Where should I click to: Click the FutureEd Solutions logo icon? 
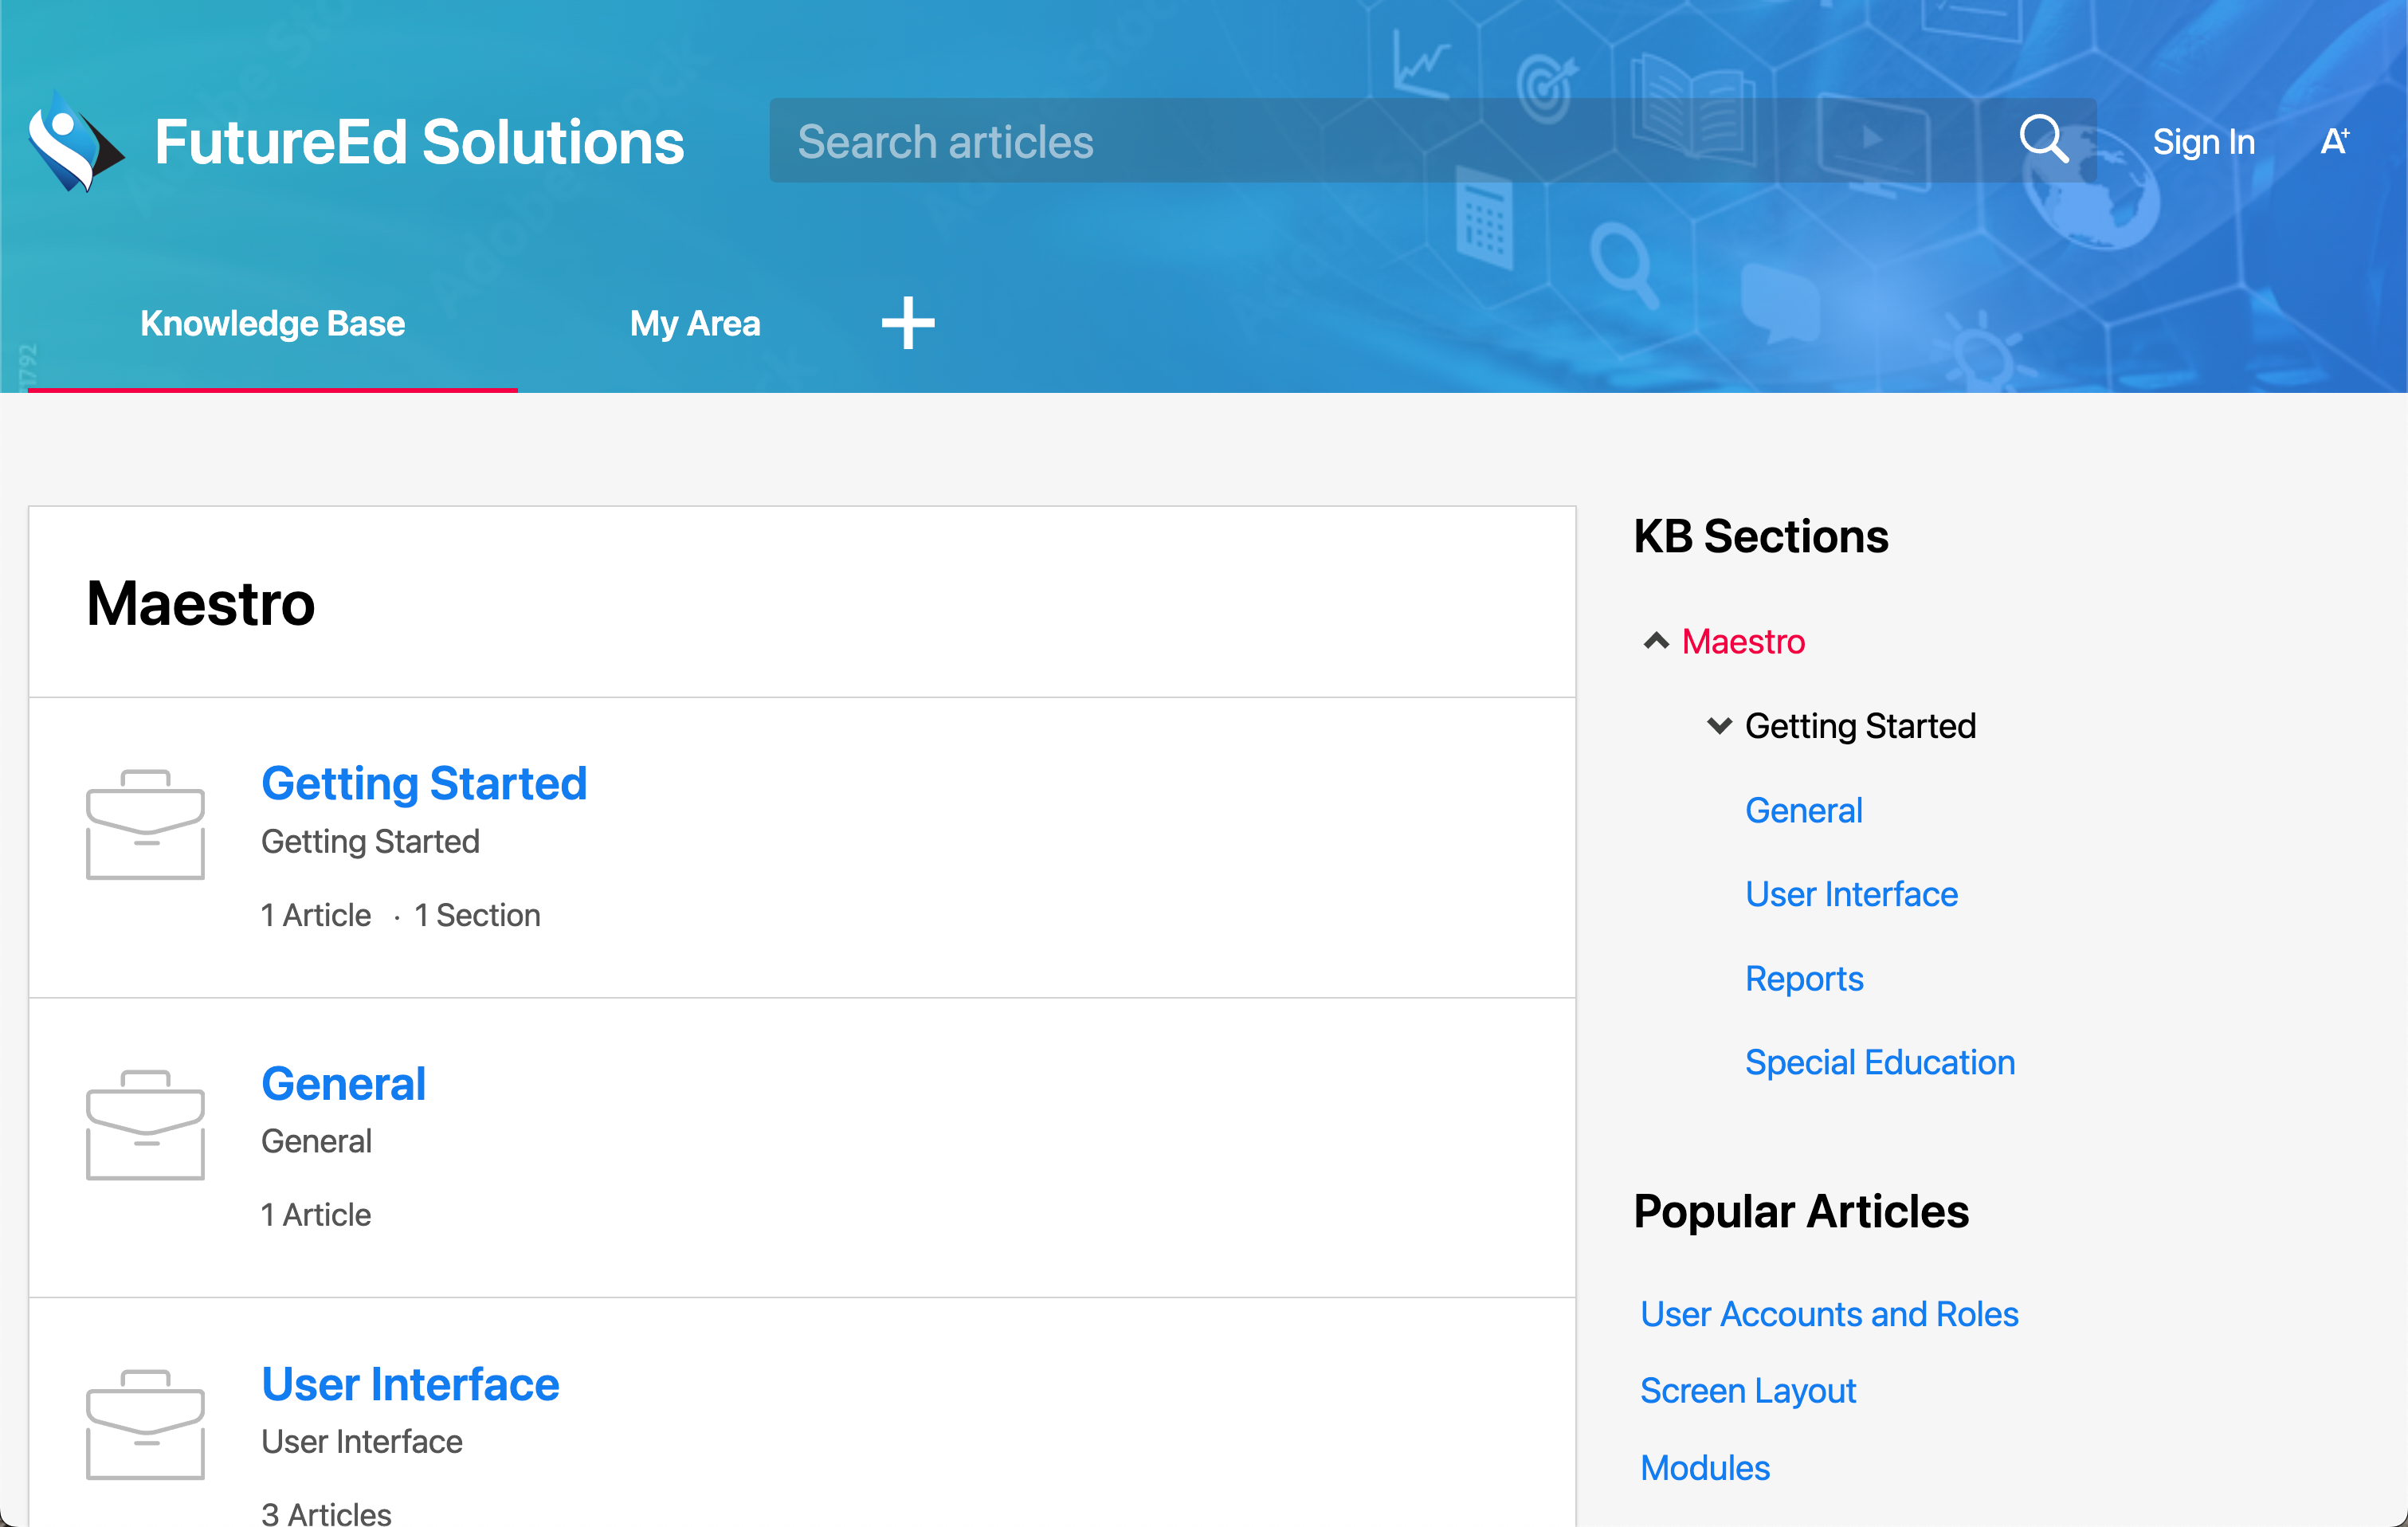tap(75, 141)
